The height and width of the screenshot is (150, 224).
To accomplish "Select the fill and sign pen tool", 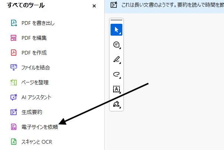I will [x=116, y=104].
